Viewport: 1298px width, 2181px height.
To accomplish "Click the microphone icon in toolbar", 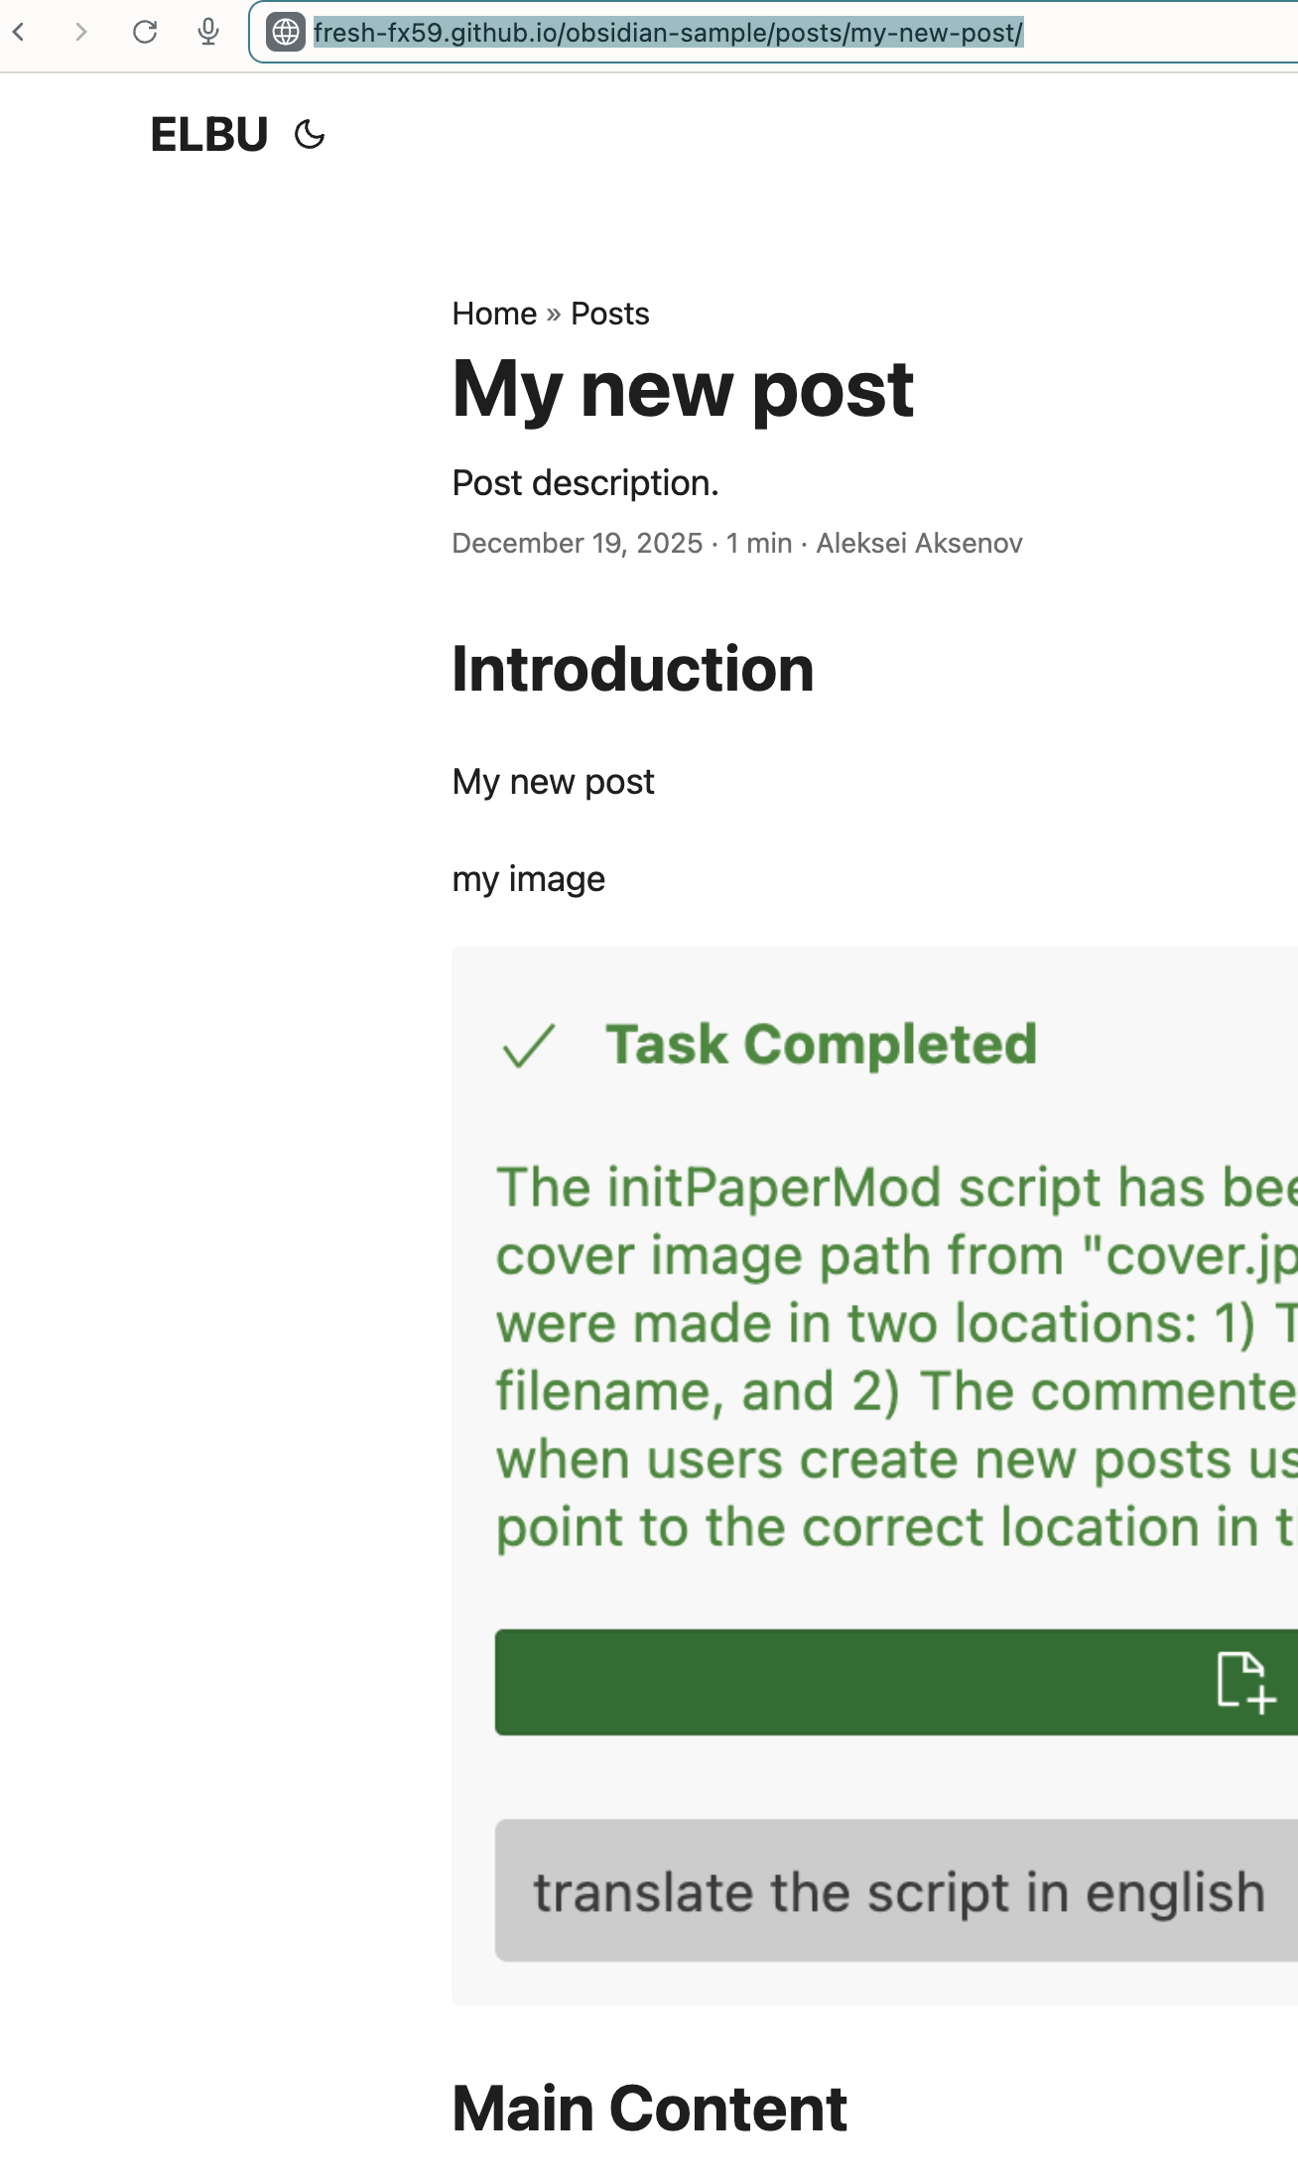I will pyautogui.click(x=208, y=33).
